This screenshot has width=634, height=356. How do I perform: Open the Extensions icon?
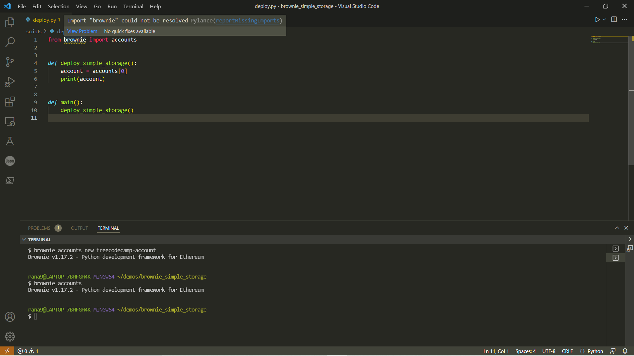coord(10,102)
